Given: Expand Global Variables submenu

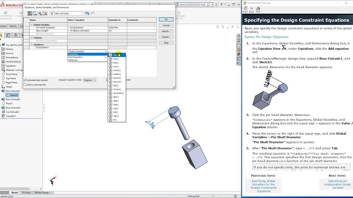Looking at the screenshot, I should click(87, 51).
